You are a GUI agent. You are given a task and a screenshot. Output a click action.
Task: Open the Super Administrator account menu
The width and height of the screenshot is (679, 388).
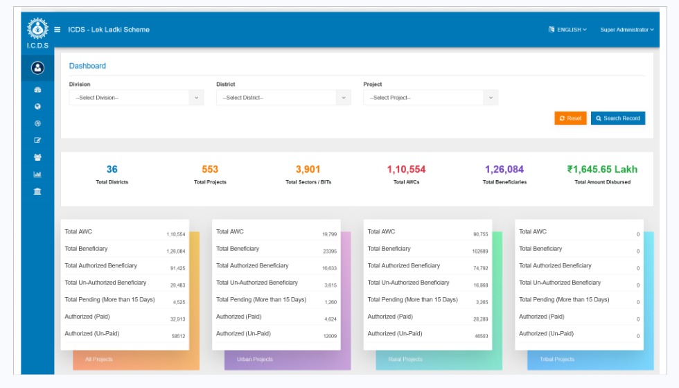(x=626, y=30)
